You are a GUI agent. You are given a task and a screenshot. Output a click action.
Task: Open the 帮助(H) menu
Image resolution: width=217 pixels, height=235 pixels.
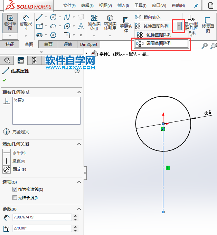(x=178, y=6)
